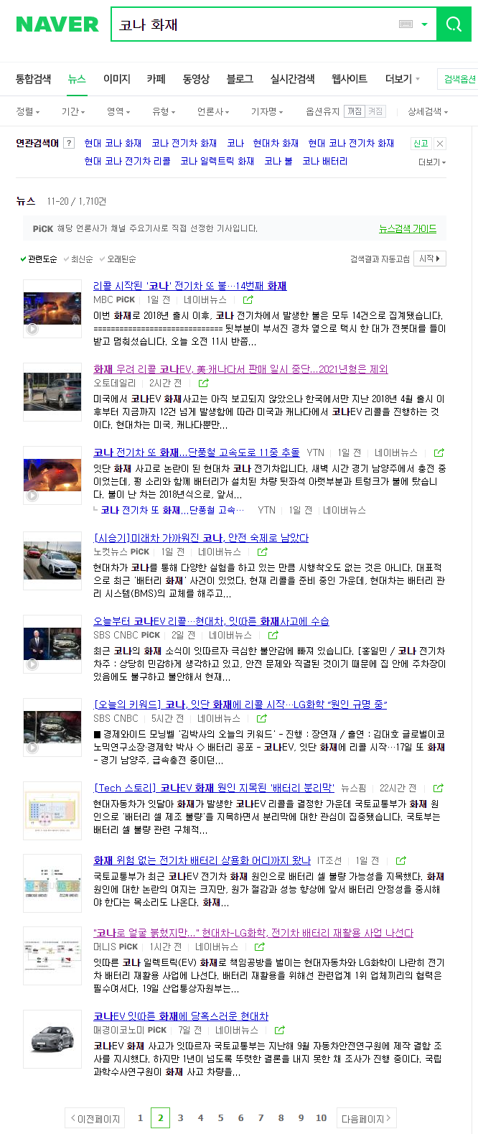Open the 기간 filter dropdown
The image size is (478, 1134).
[73, 111]
